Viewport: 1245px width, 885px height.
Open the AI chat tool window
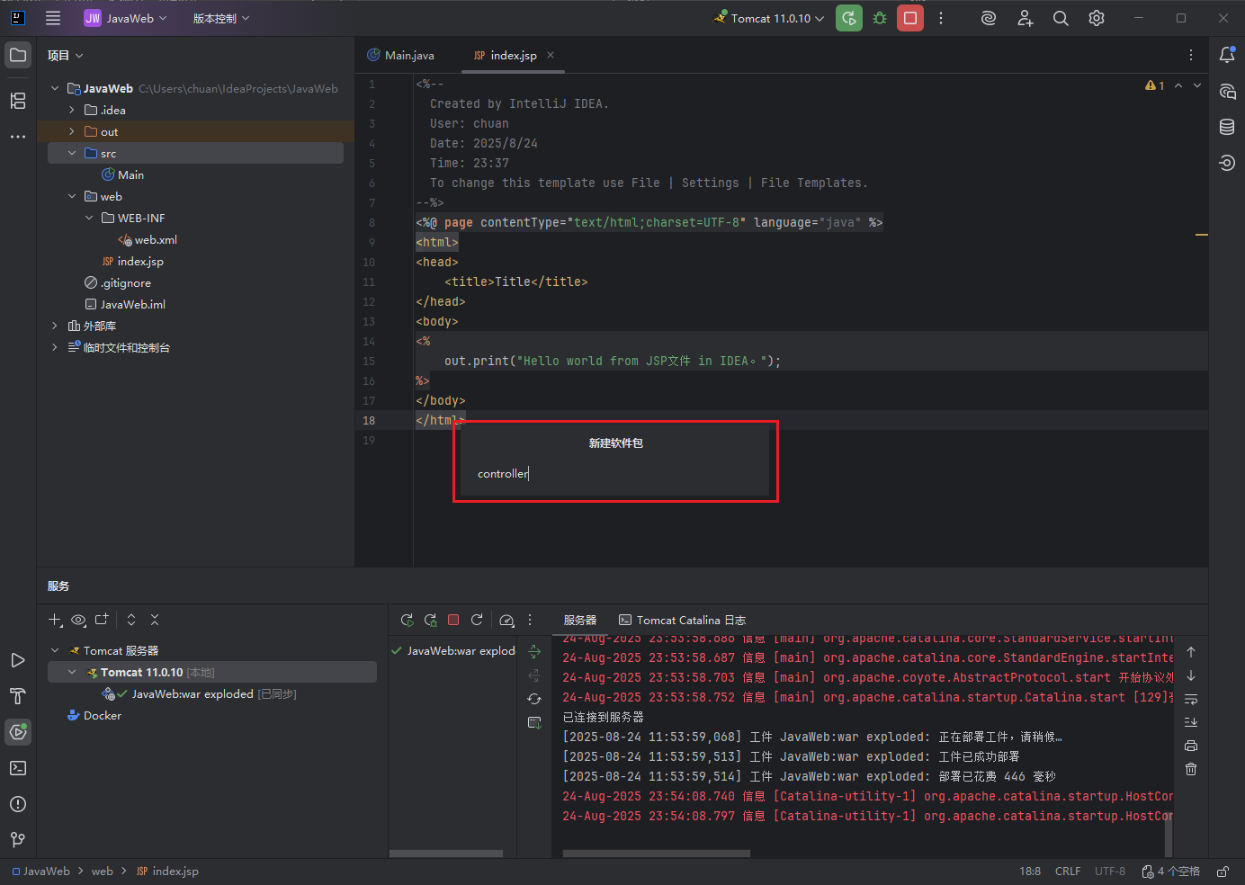[1227, 91]
